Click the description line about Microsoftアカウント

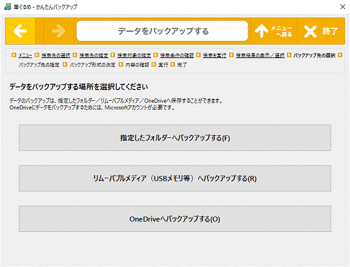92,107
